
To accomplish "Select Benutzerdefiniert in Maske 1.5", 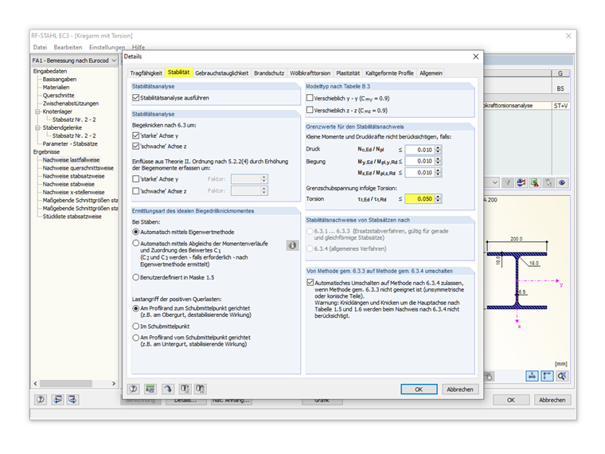I will pos(136,277).
